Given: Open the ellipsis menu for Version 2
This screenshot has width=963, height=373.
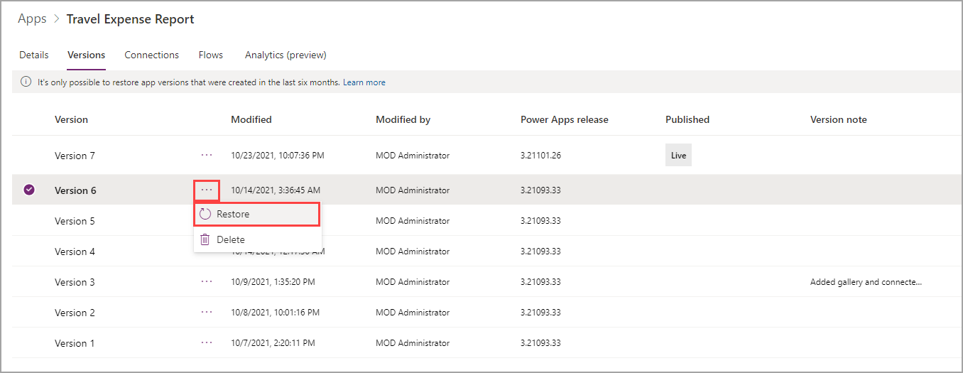Looking at the screenshot, I should tap(207, 312).
